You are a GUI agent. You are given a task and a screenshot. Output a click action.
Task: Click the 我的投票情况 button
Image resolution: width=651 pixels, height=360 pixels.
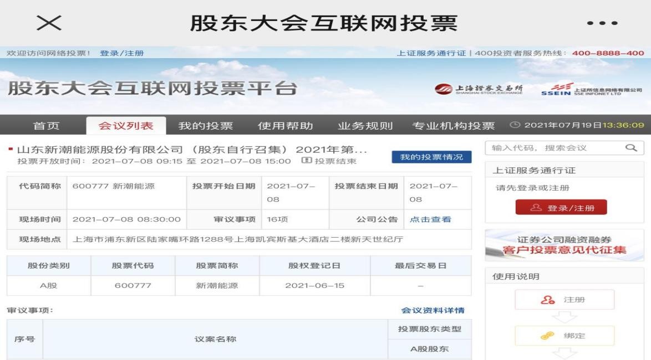431,157
